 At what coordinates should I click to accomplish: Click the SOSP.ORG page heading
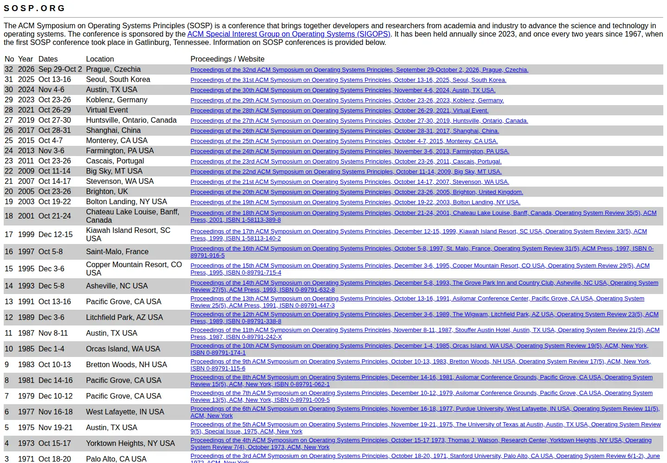click(x=34, y=8)
